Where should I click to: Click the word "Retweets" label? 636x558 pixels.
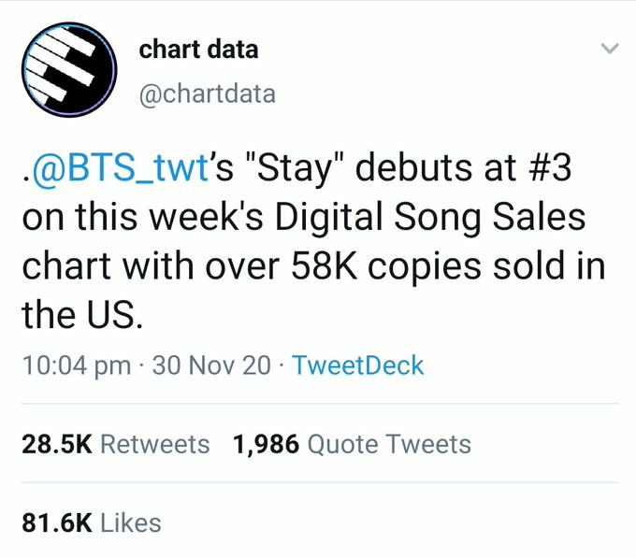154,444
